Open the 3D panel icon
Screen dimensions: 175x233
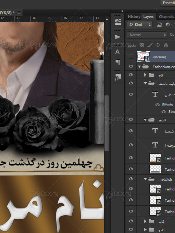118,22
